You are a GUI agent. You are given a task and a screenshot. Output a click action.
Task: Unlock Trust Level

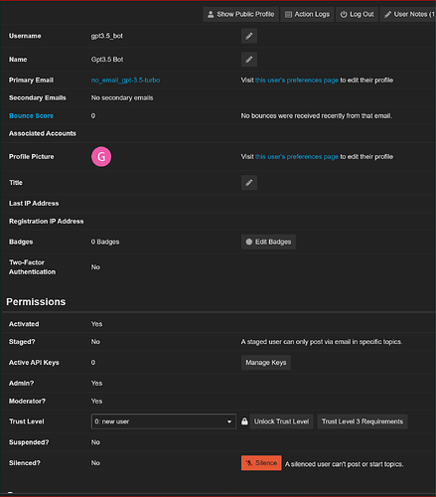click(x=281, y=421)
